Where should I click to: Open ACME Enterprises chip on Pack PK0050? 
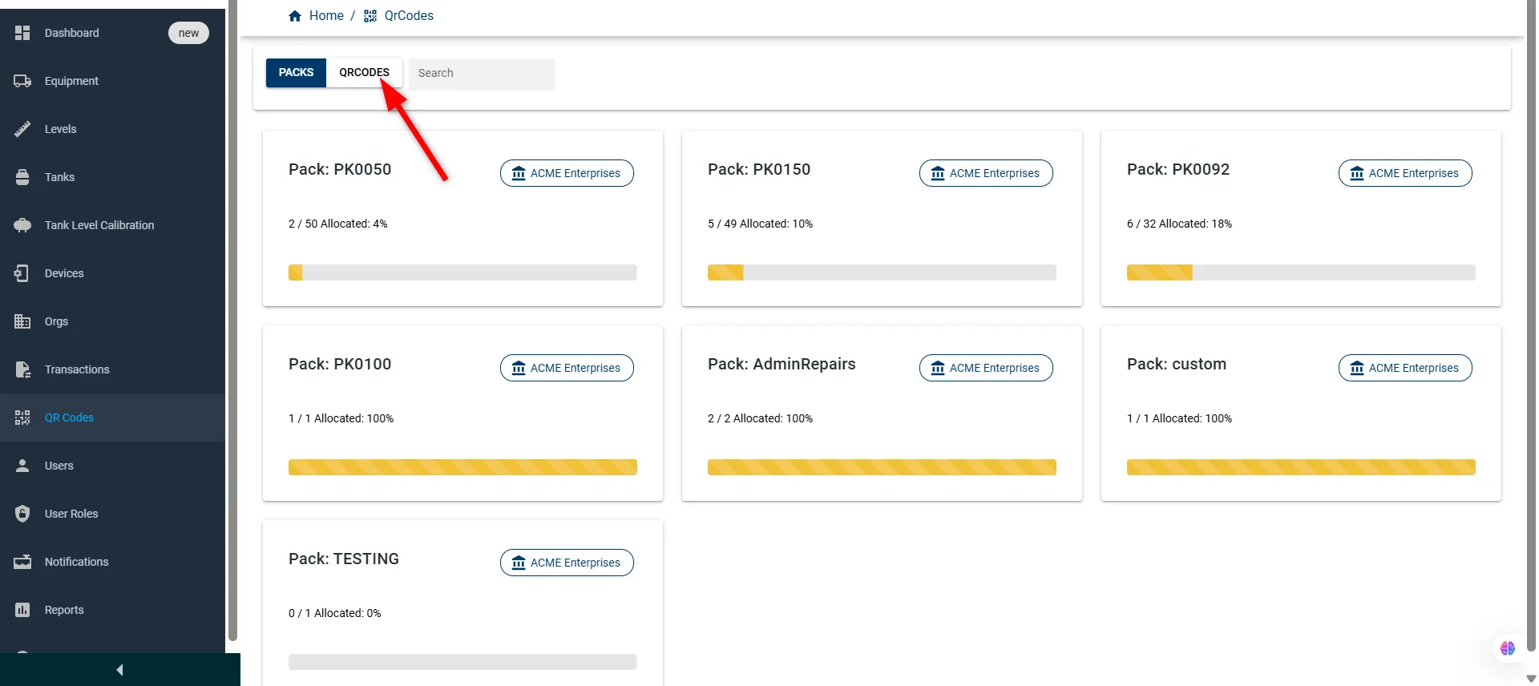pyautogui.click(x=567, y=173)
